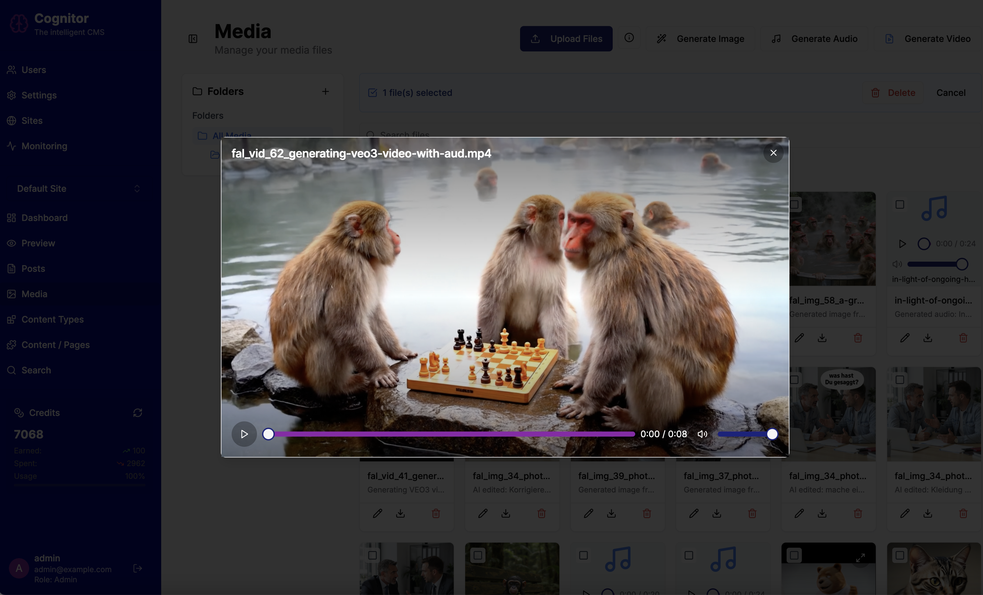Select the checkbox on the in-light-of-ongoing audio file
The height and width of the screenshot is (595, 983).
900,204
